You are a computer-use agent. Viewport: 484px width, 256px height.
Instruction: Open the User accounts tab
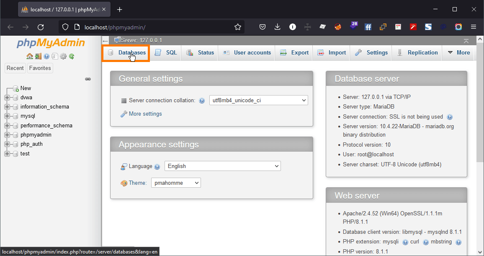click(247, 53)
